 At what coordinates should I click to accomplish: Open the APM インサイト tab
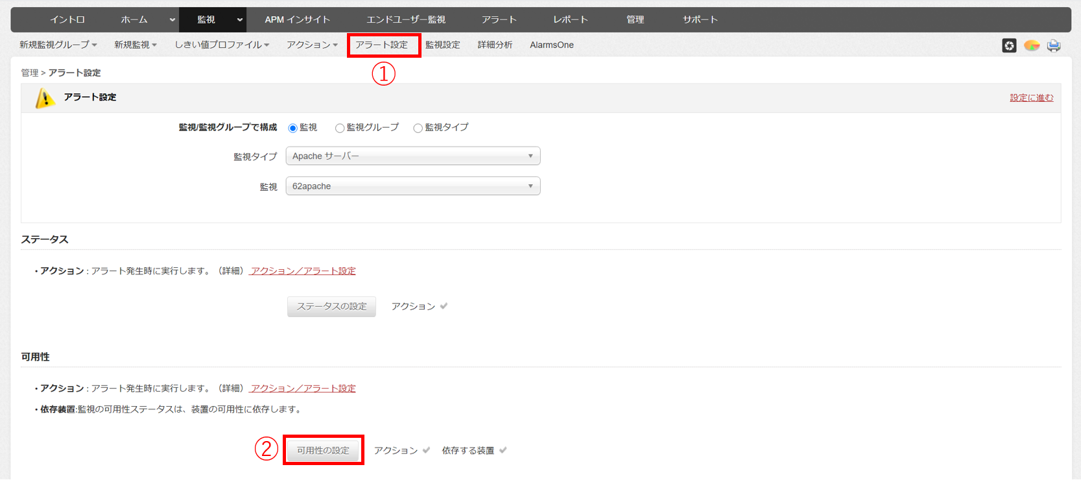(x=298, y=19)
